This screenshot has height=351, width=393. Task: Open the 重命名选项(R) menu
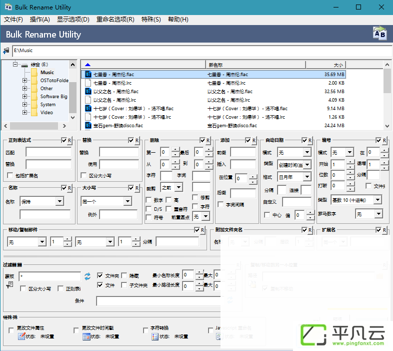[115, 20]
